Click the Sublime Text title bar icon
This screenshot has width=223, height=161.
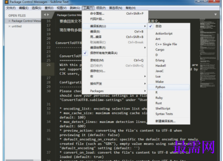coord(7,2)
